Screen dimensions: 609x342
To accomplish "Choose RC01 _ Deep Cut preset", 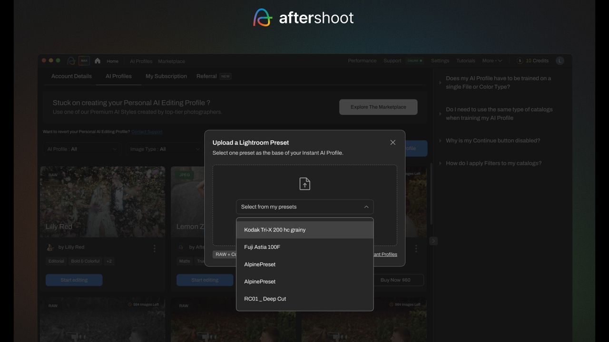I will (x=304, y=299).
